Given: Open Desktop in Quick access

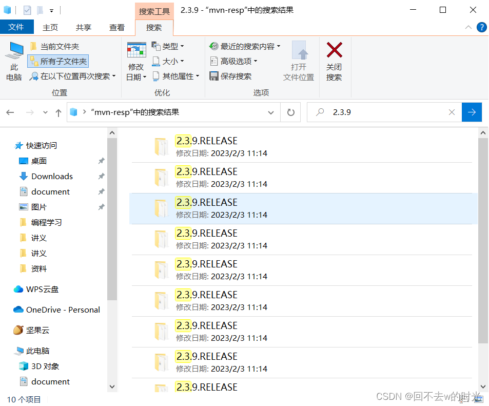Looking at the screenshot, I should point(33,161).
